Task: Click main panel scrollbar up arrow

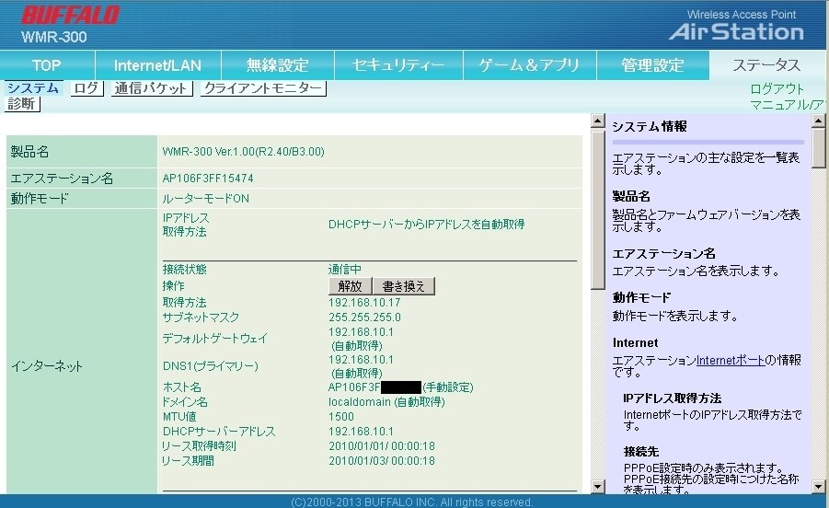Action: pos(597,121)
